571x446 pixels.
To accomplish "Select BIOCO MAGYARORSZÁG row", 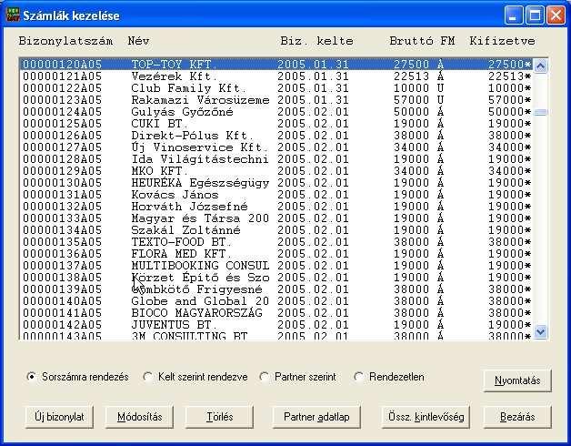I will [276, 313].
